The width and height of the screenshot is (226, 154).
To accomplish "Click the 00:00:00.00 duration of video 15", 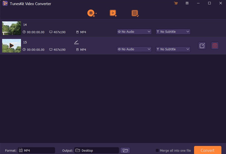I will pyautogui.click(x=35, y=49).
